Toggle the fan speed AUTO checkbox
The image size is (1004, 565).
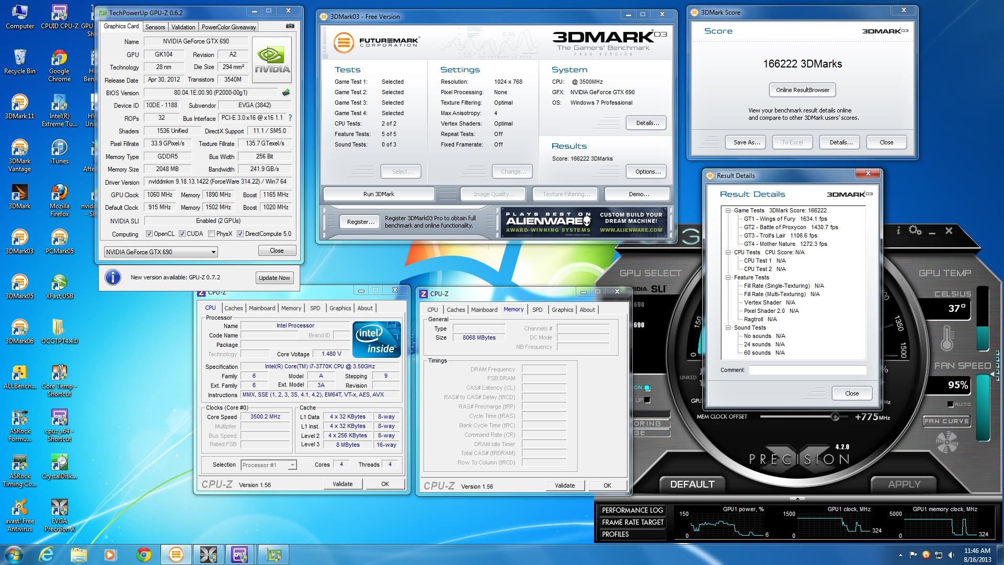(x=950, y=404)
